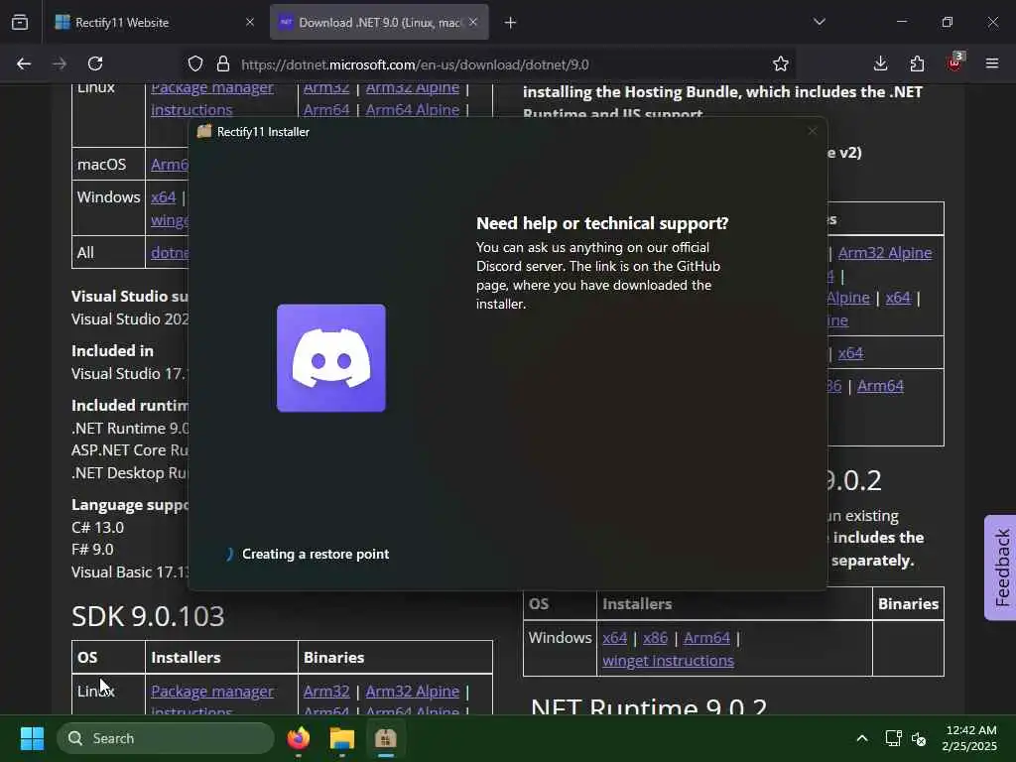The height and width of the screenshot is (762, 1016).
Task: Open the Firefox hamburger menu
Action: coord(992,63)
